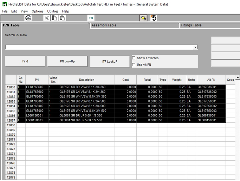Image resolution: width=240 pixels, height=181 pixels.
Task: Expand the Search PN Mask dropdown arrow
Action: (x=195, y=47)
